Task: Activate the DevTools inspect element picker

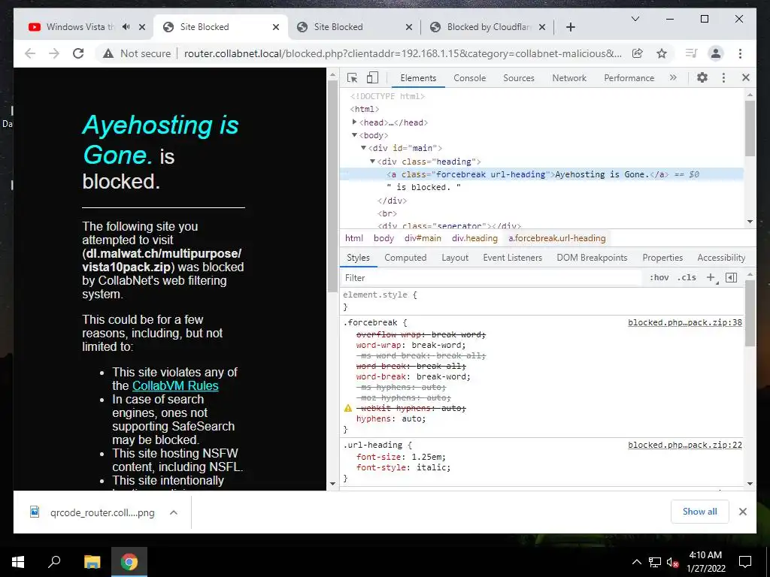Action: [352, 77]
